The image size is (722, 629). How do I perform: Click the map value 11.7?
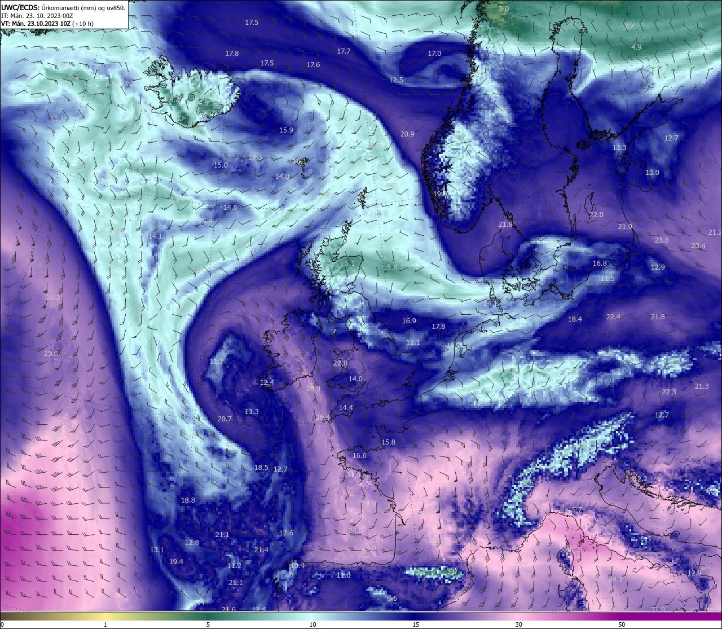click(x=217, y=362)
